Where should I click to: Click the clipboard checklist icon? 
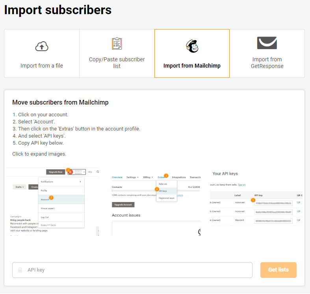117,43
